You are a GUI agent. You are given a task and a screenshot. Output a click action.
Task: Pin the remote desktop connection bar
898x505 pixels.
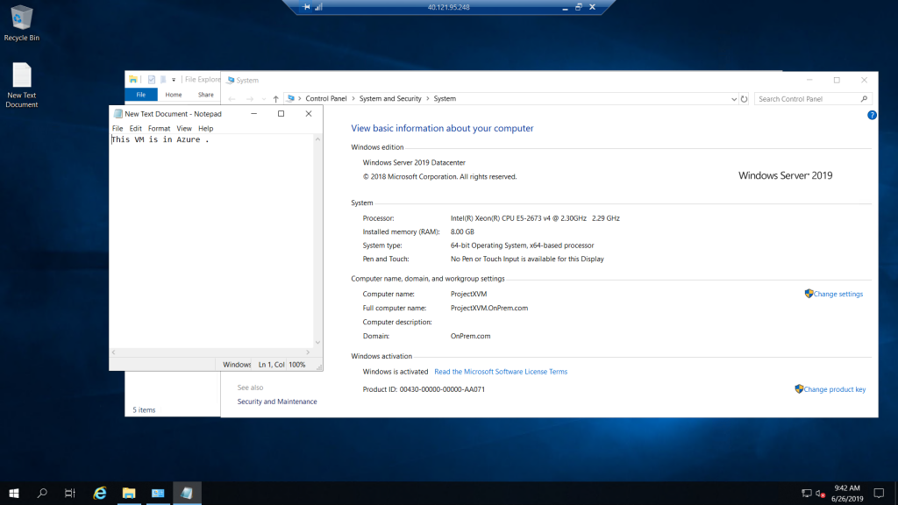[306, 7]
